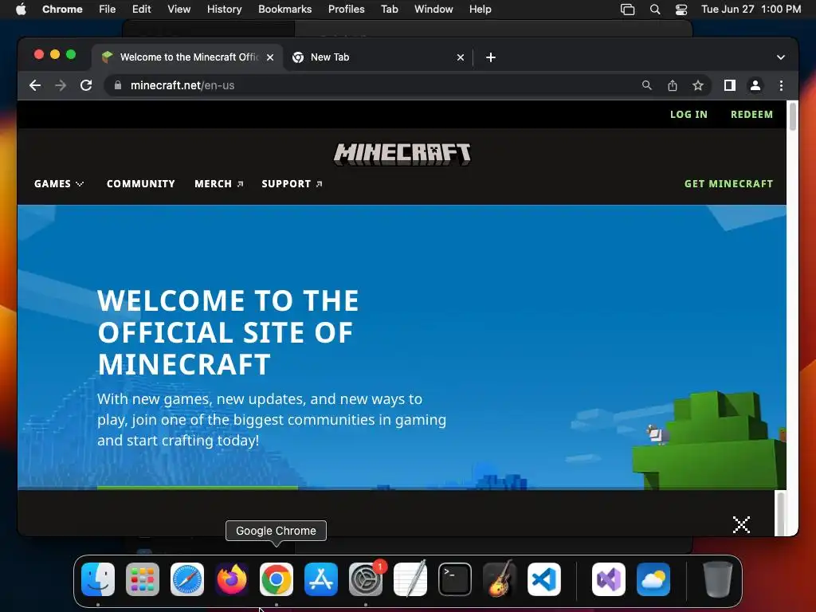Screen dimensions: 816x612
Task: Switch to the New Tab tab
Action: coord(379,57)
